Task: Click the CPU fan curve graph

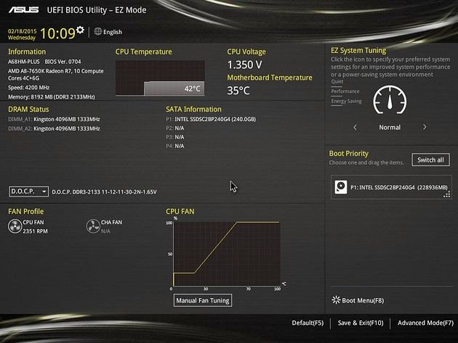Action: click(227, 254)
